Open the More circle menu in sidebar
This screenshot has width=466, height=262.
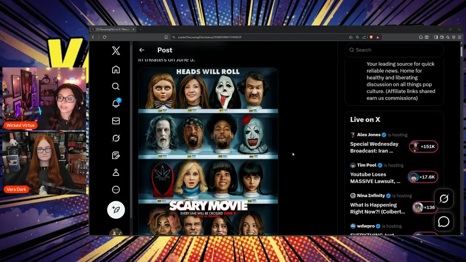point(116,190)
